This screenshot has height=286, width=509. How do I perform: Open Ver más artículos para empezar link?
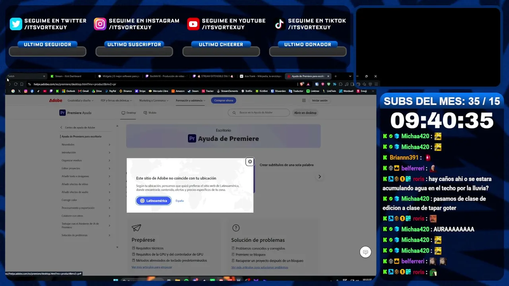(152, 267)
